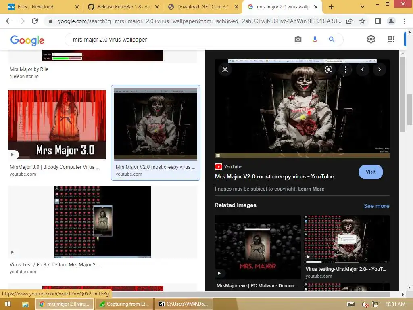Click the horizontal scrollbar at page bottom
The height and width of the screenshot is (310, 413).
(x=250, y=294)
